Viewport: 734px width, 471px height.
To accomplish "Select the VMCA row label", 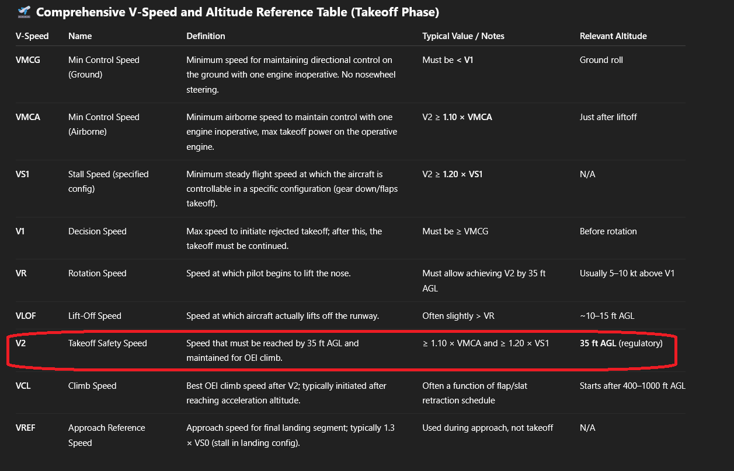I will coord(28,117).
